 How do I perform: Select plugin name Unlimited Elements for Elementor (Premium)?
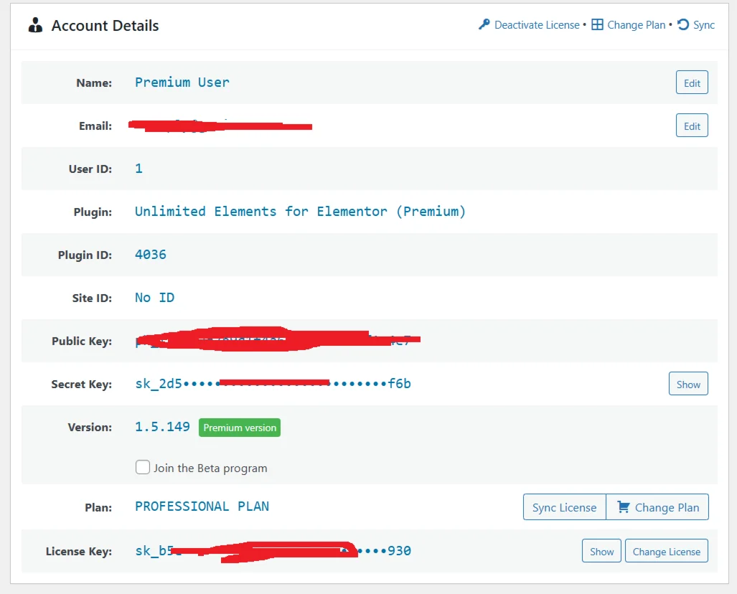click(300, 212)
